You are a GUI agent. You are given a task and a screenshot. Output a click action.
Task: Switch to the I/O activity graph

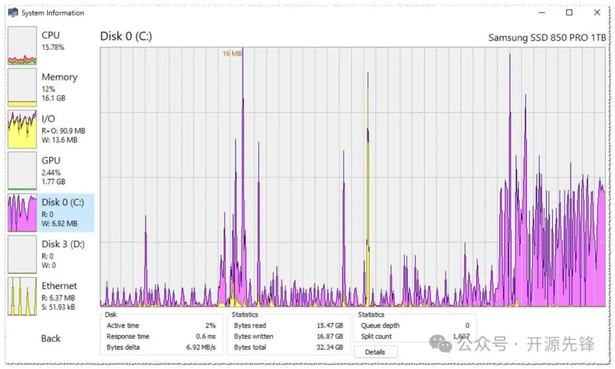coord(50,128)
